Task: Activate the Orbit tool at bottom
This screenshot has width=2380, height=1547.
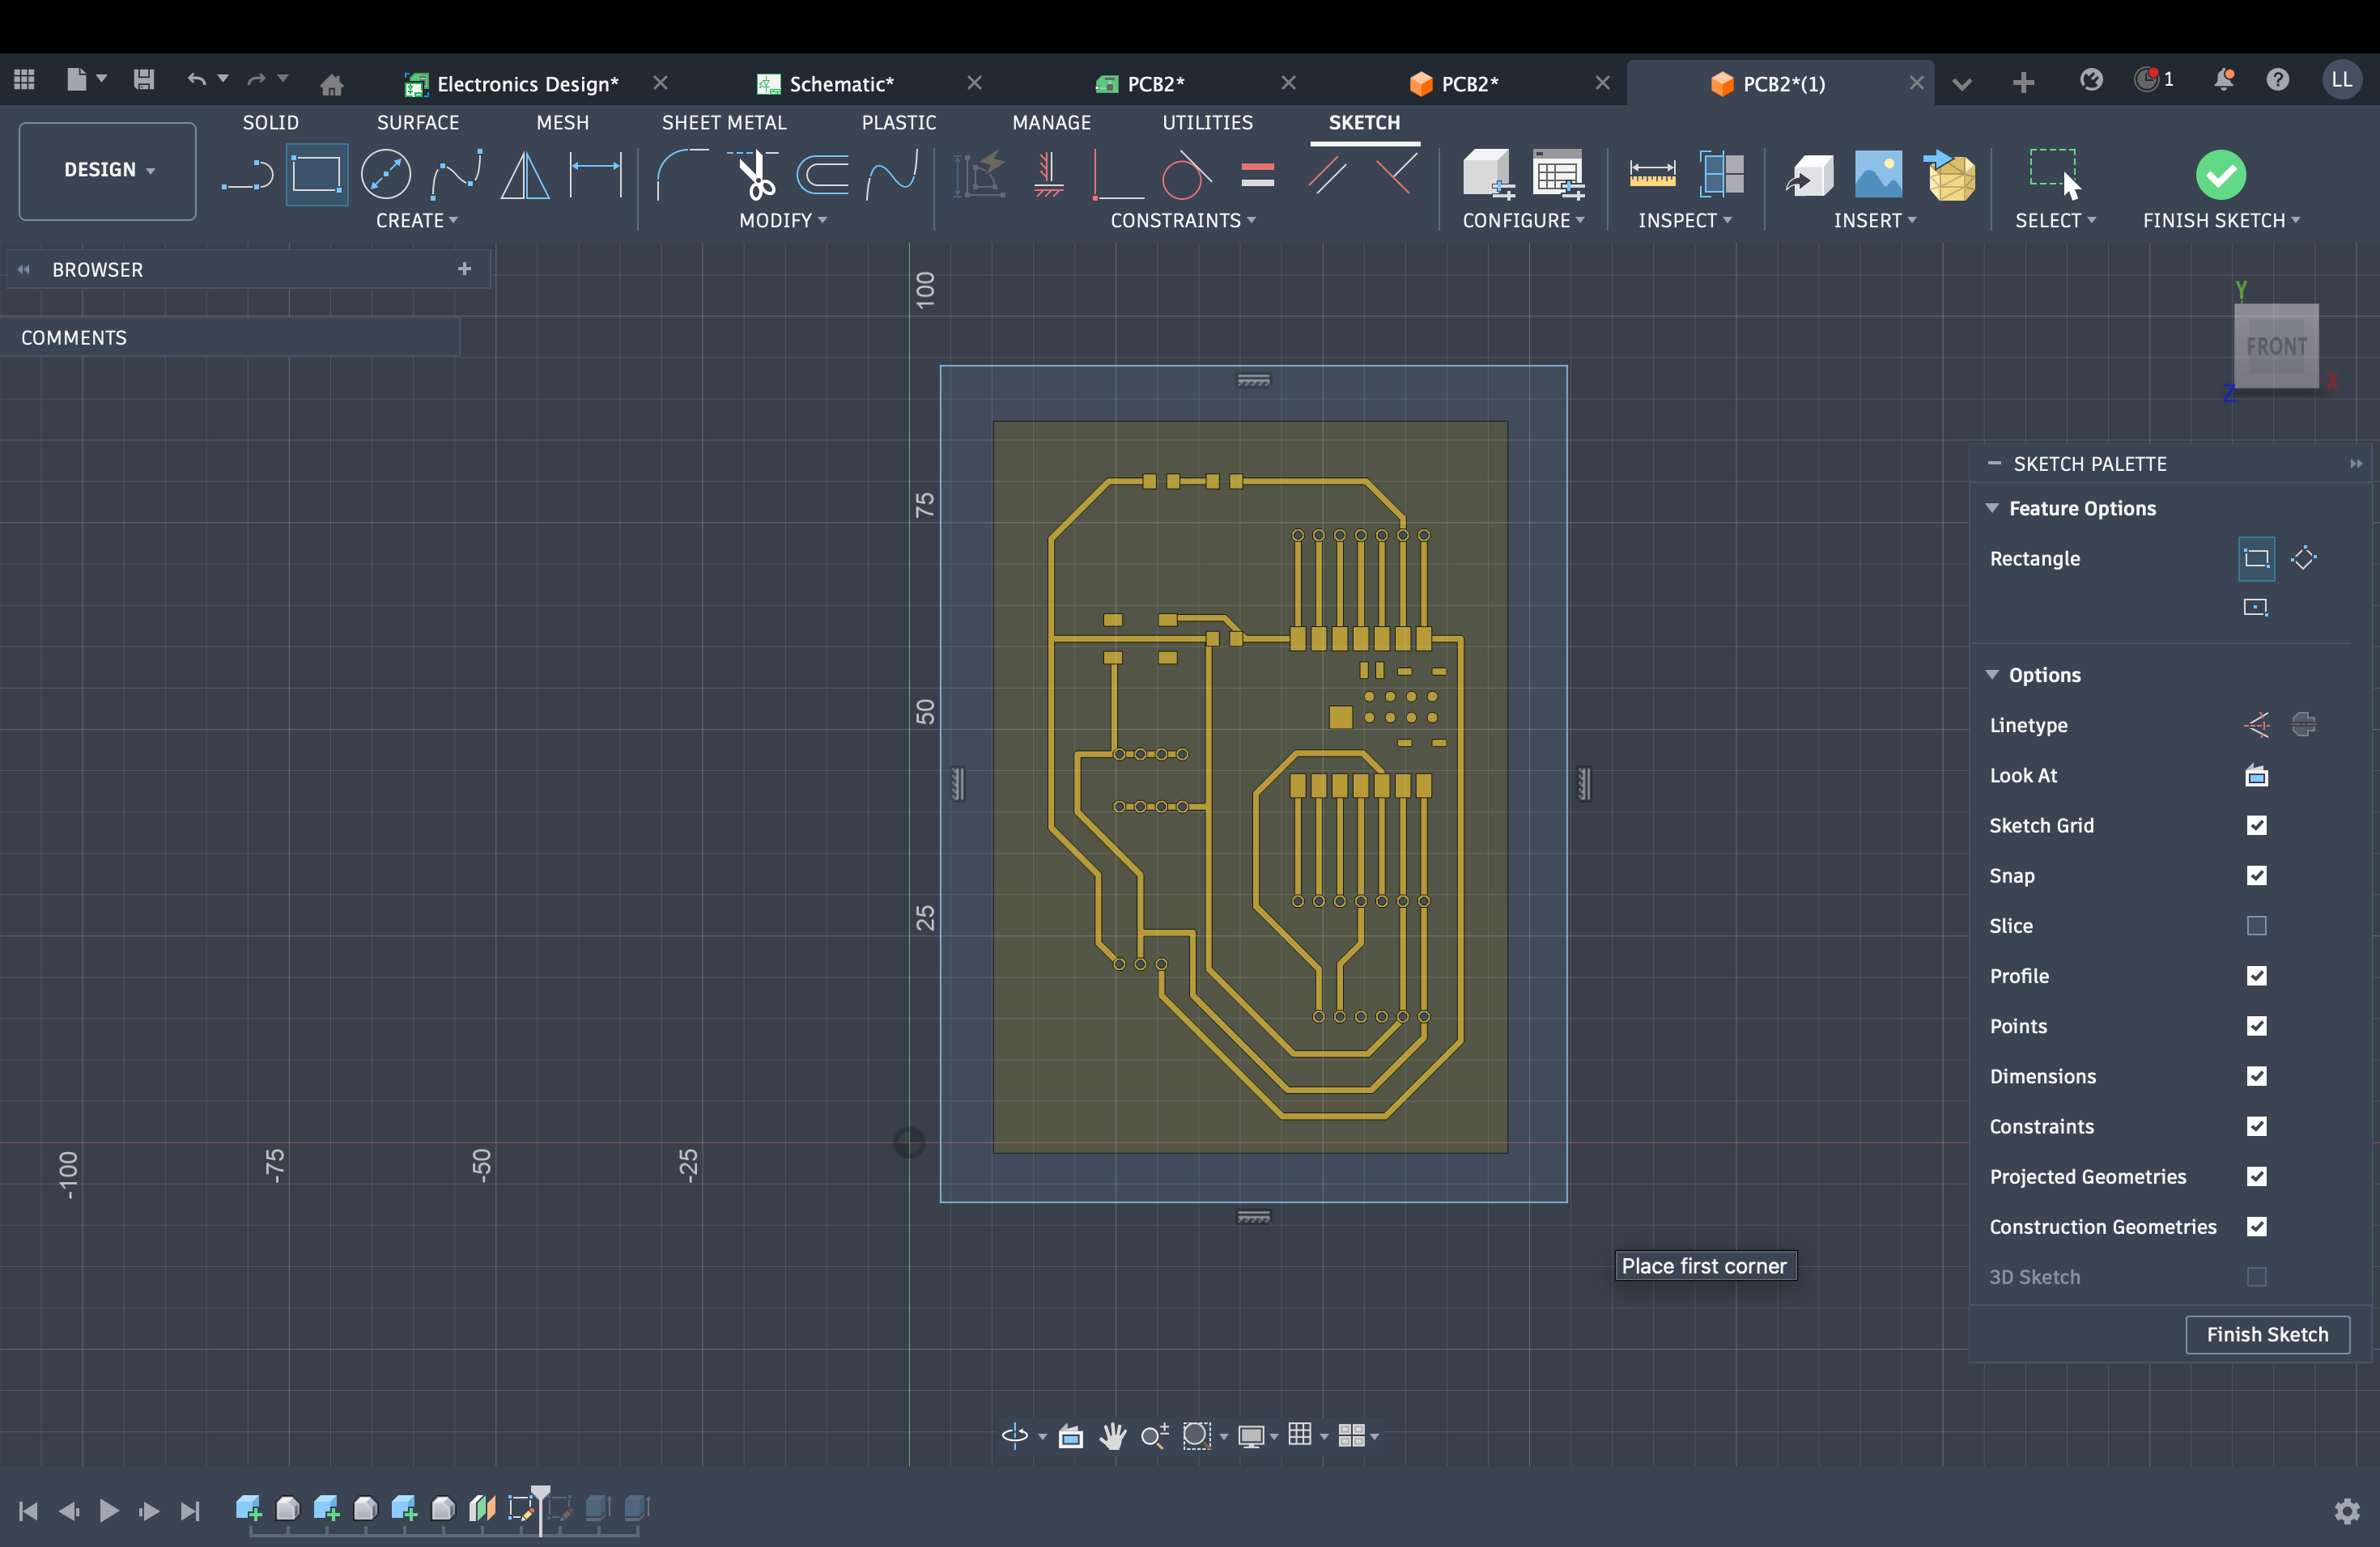Action: 1016,1436
